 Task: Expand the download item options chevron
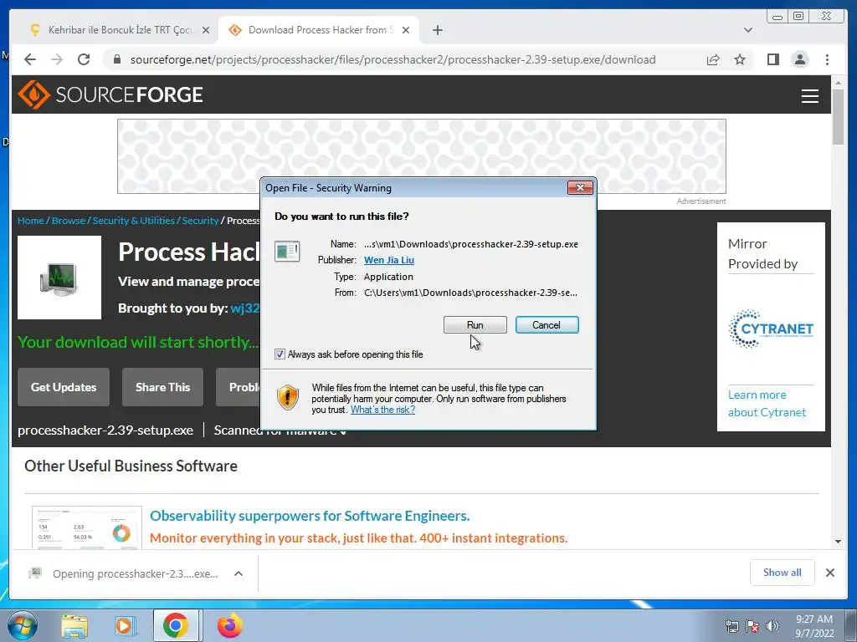click(x=239, y=573)
